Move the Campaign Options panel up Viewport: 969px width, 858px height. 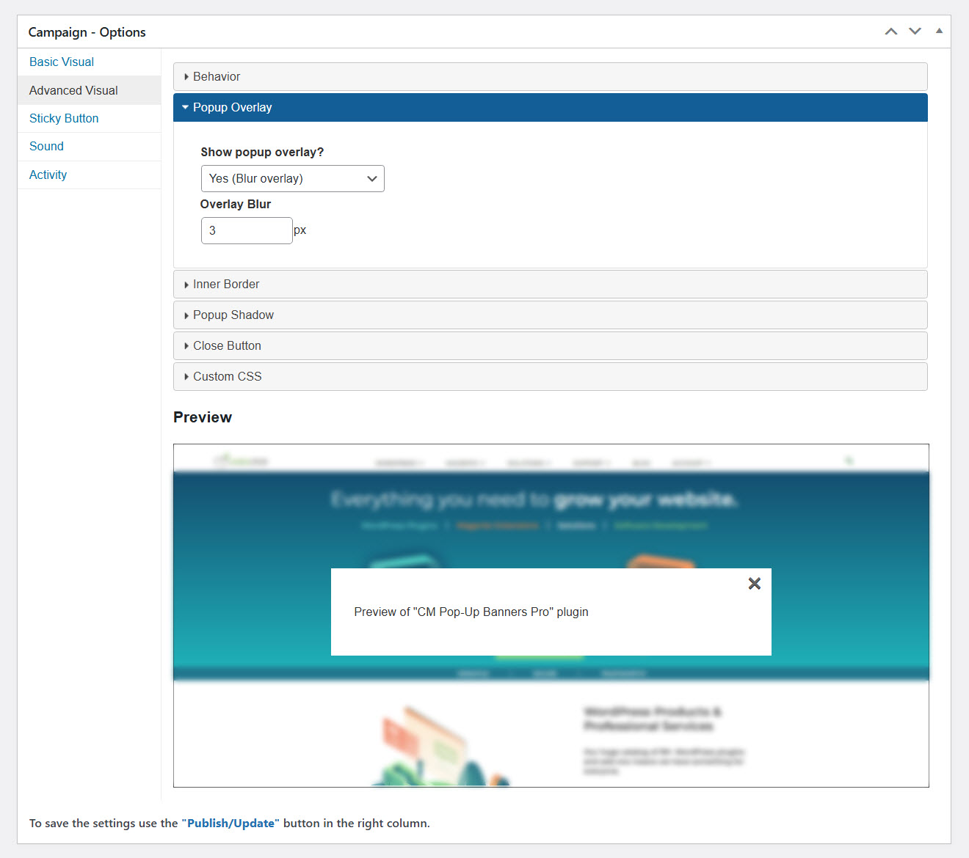point(891,32)
